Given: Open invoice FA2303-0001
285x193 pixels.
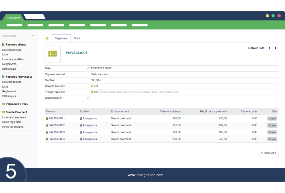Looking at the screenshot, I should 56,119.
